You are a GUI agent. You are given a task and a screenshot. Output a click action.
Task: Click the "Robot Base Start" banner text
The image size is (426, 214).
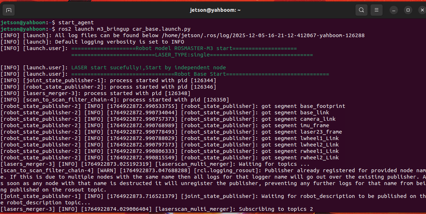(x=200, y=74)
